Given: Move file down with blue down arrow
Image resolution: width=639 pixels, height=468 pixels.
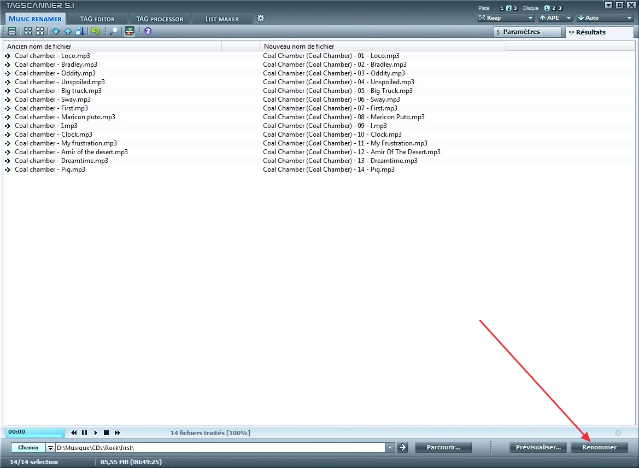Looking at the screenshot, I should pos(55,31).
